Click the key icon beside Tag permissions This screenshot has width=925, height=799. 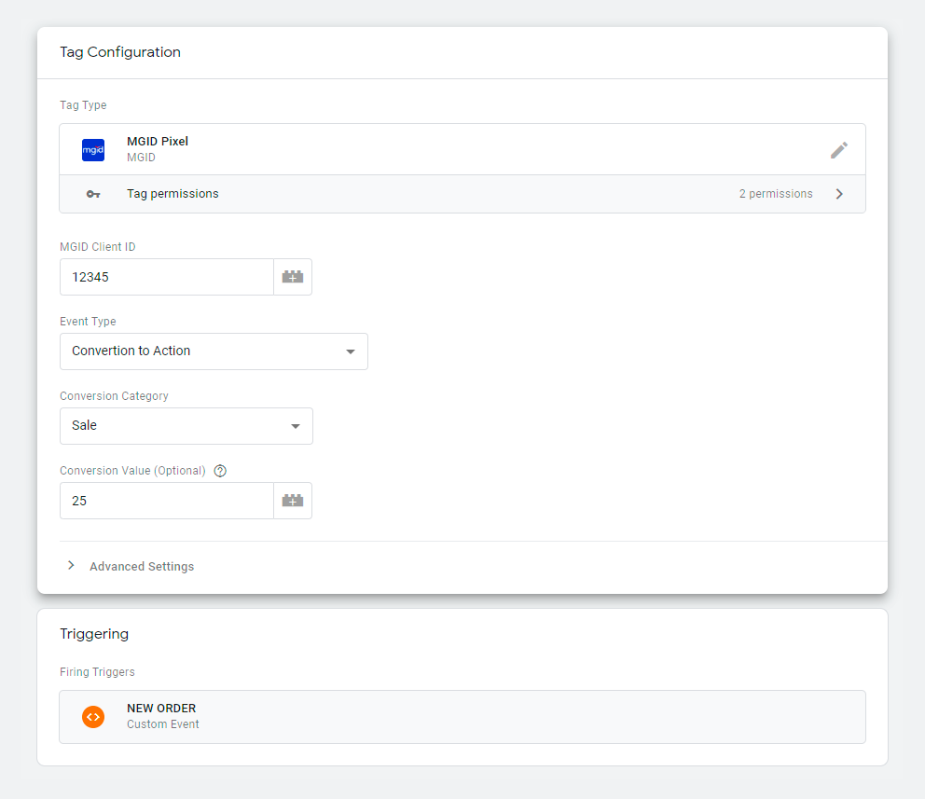(93, 194)
